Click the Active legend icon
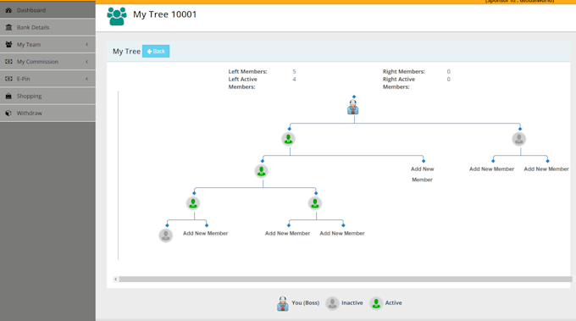576x321 pixels. pos(376,303)
